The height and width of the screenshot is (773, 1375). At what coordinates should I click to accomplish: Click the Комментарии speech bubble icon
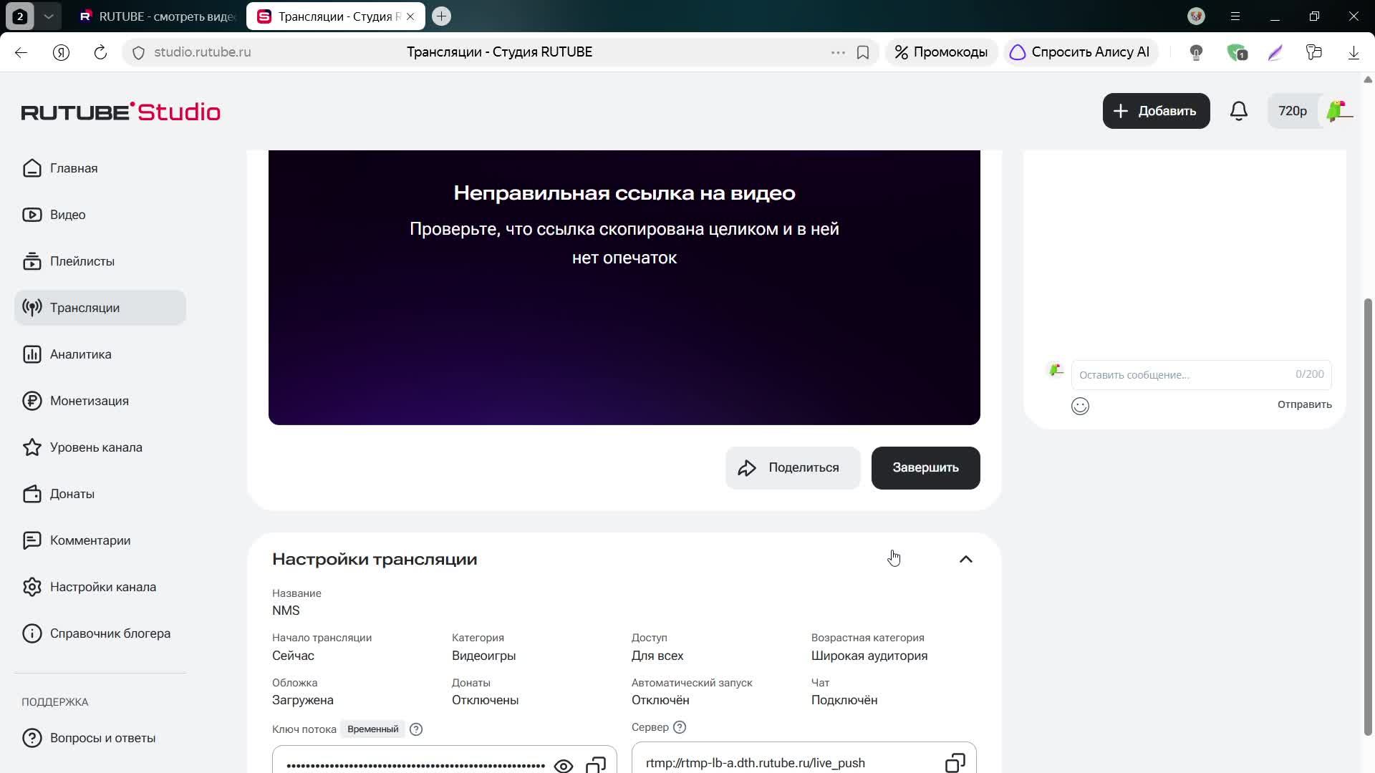point(32,540)
